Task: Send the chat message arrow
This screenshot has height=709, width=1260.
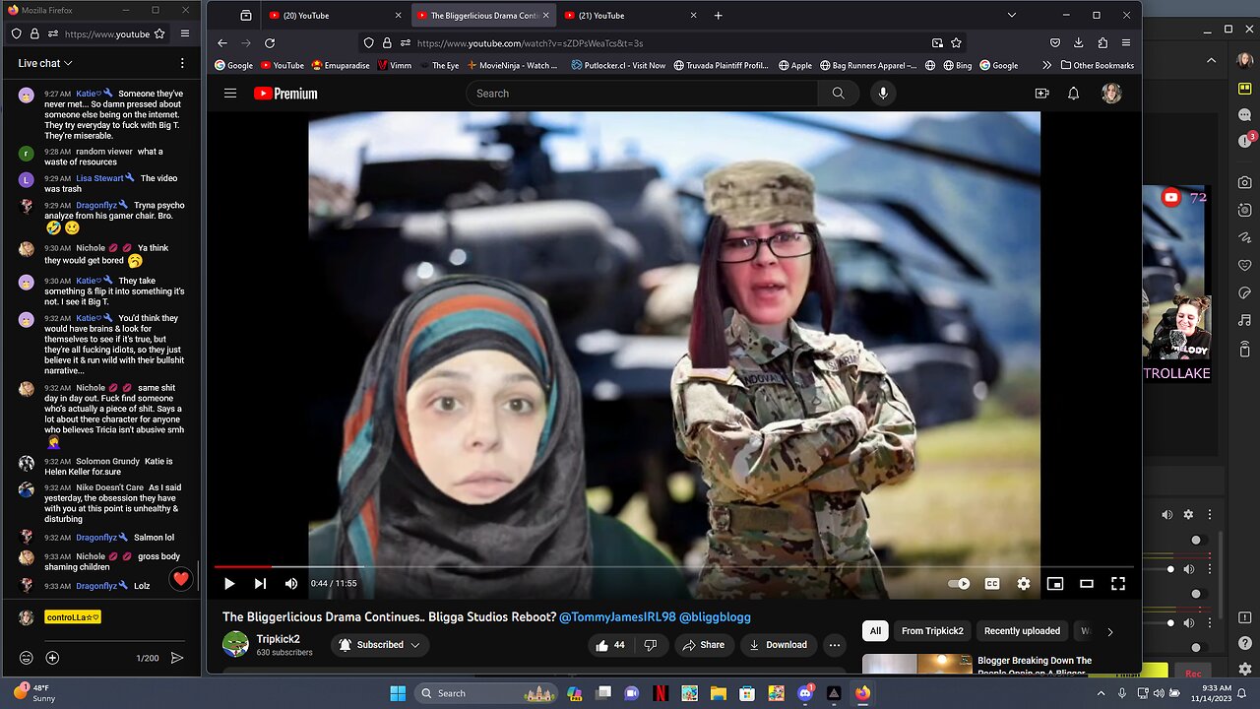Action: click(177, 658)
